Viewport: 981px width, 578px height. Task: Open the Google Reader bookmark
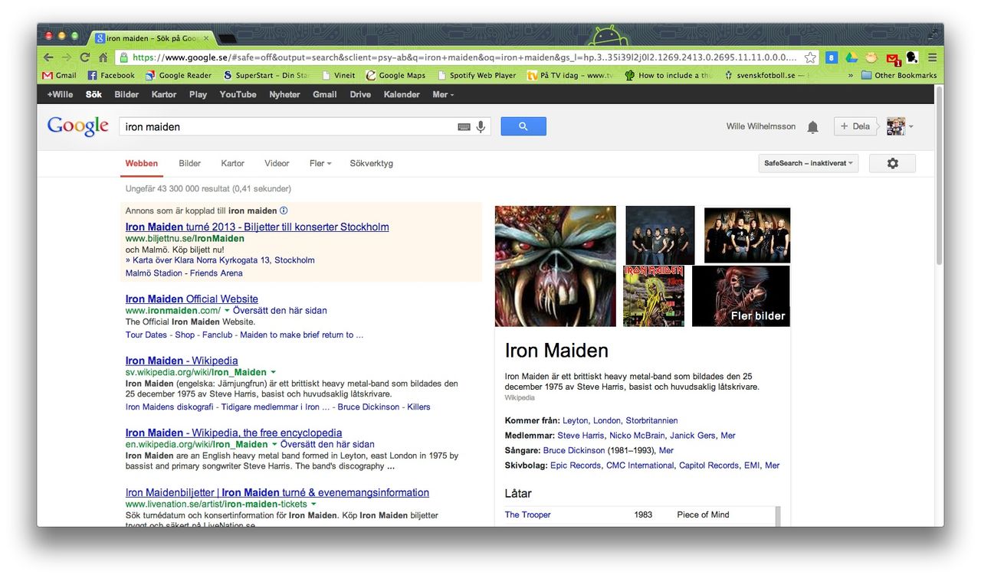point(179,75)
